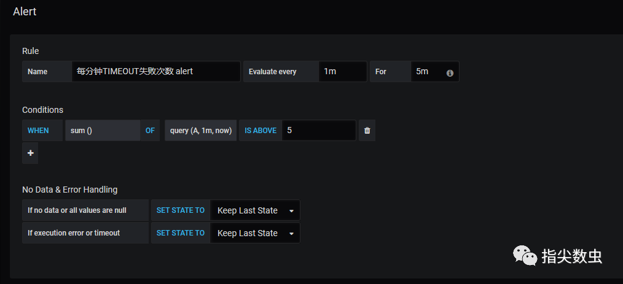The width and height of the screenshot is (623, 284).
Task: Select Keep Last State for execution error
Action: click(255, 233)
